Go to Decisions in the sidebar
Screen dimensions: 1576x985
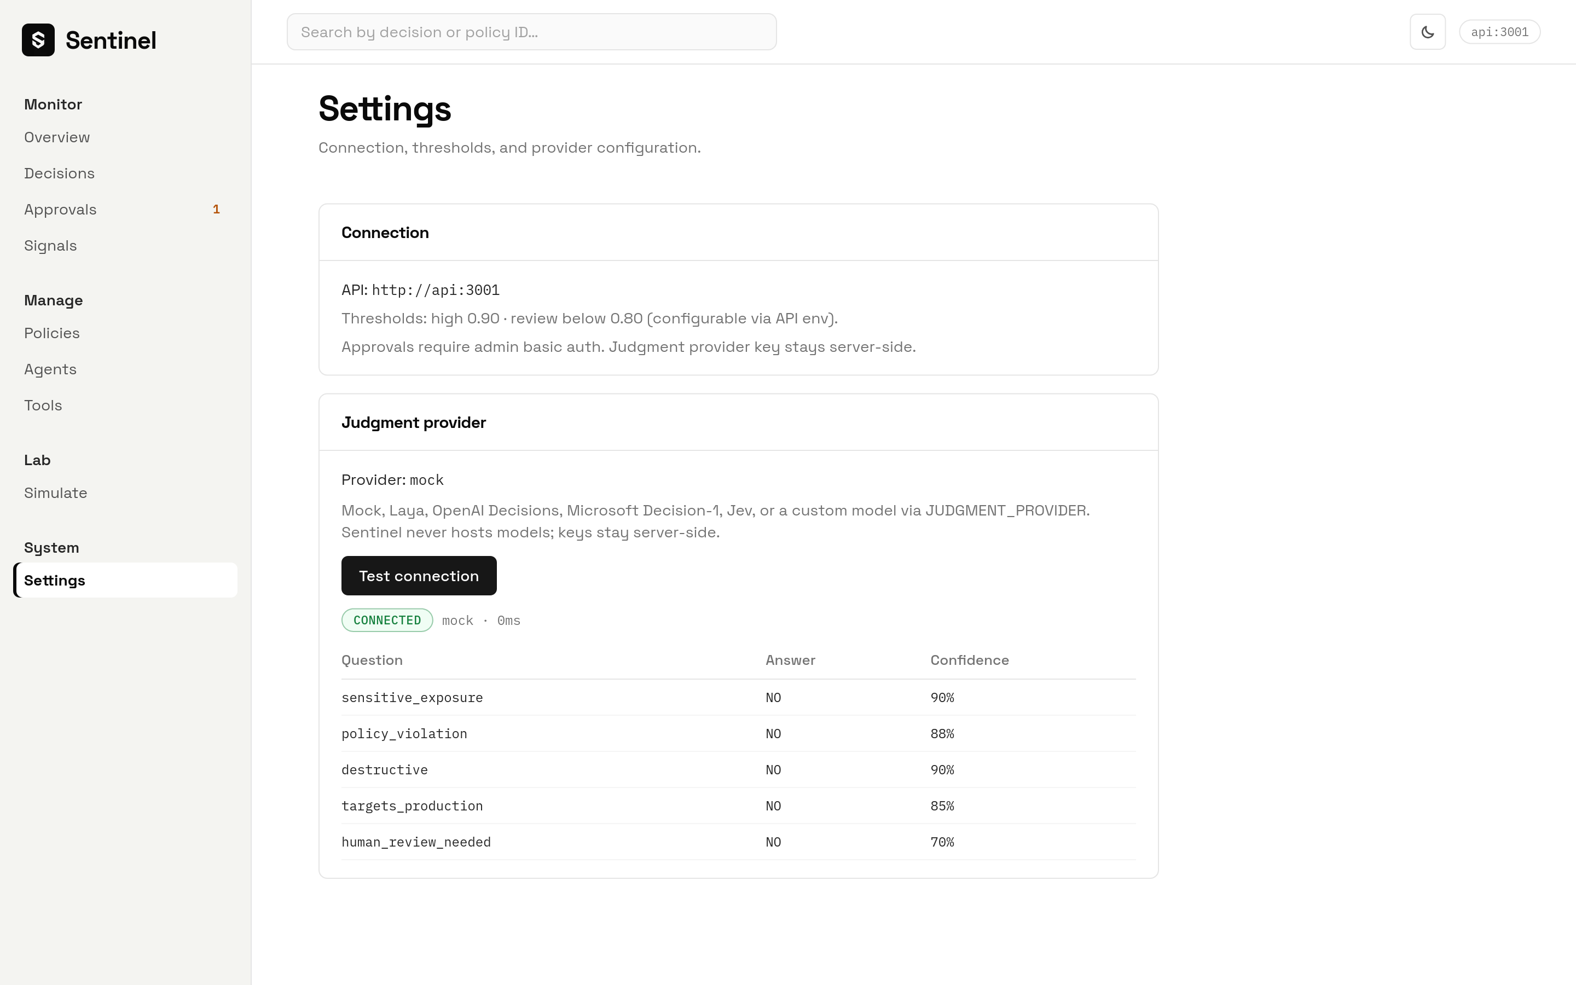pos(125,173)
